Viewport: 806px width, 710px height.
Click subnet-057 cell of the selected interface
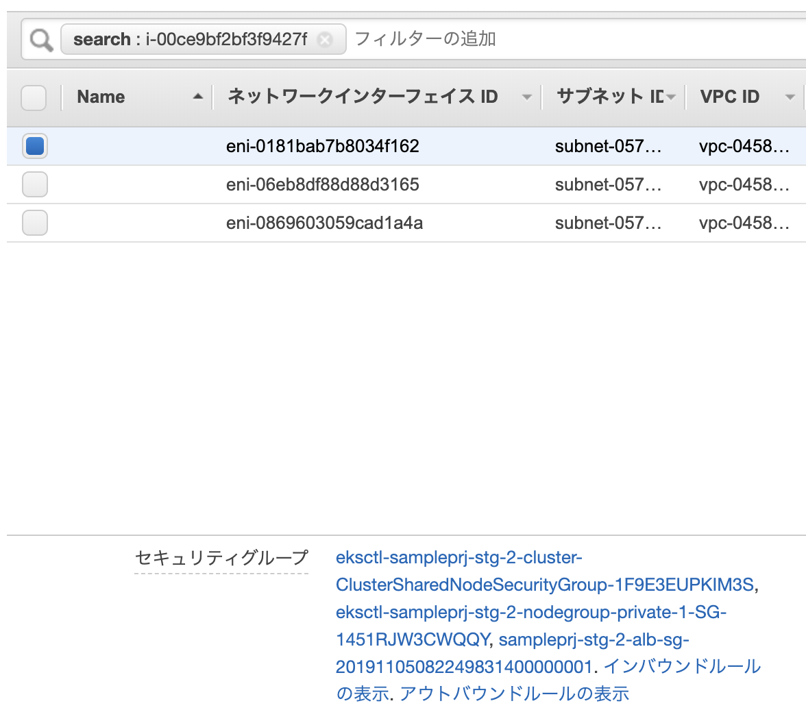tap(609, 146)
